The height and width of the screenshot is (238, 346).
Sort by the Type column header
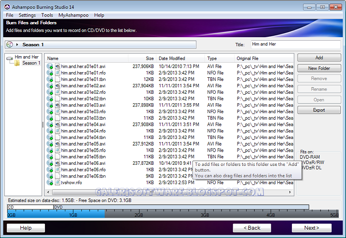pos(219,58)
